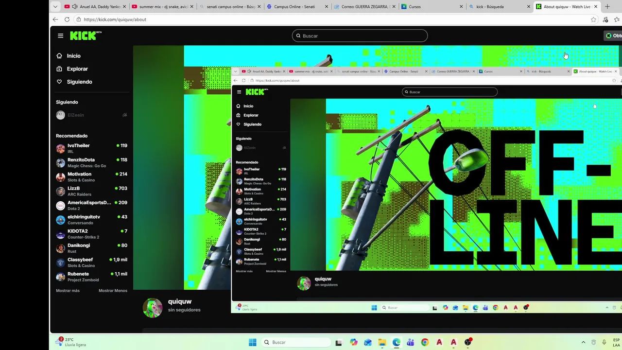Open Microsoft Edge from the bottom taskbar
The width and height of the screenshot is (622, 350).
[x=397, y=342]
